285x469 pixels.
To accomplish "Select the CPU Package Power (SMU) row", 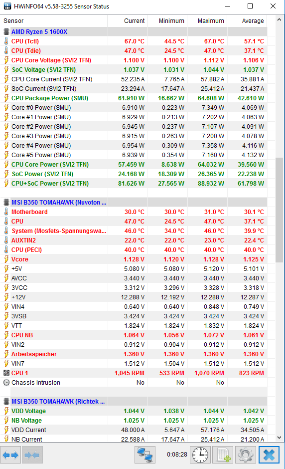I will tap(134, 98).
